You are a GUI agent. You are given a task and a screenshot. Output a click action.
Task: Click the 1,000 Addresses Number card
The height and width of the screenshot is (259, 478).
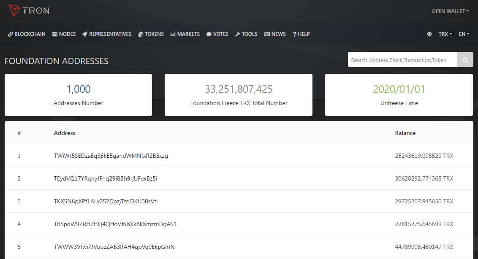click(79, 95)
